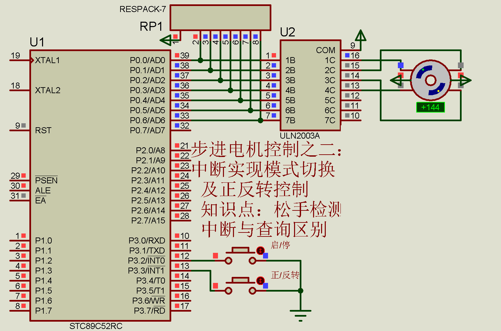
Task: Click the power arrow above pin COM
Action: [x=361, y=35]
